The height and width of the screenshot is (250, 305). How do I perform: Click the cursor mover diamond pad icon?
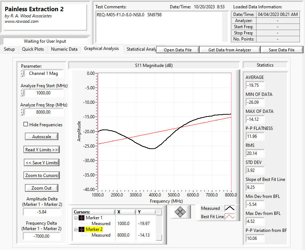(180, 212)
